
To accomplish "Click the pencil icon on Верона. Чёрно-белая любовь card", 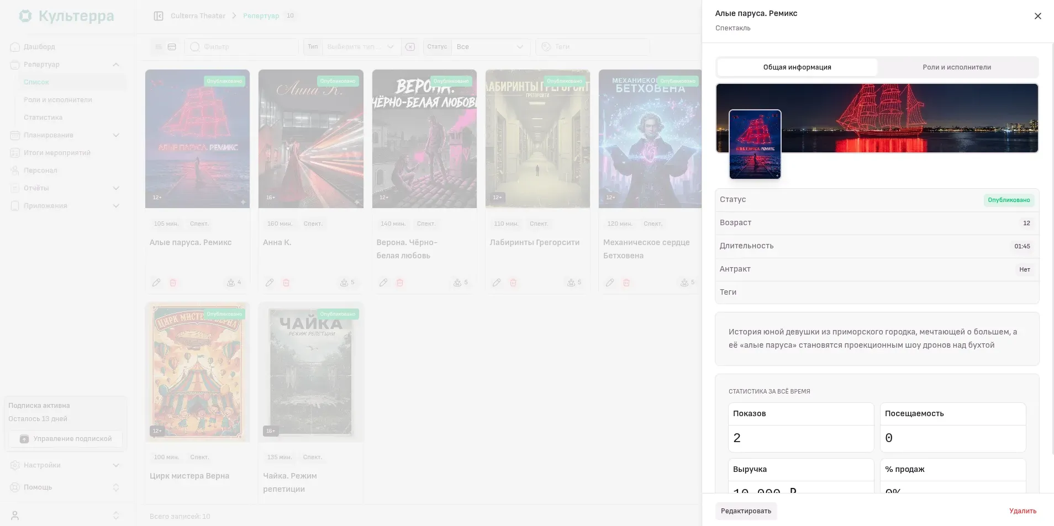I will [383, 283].
